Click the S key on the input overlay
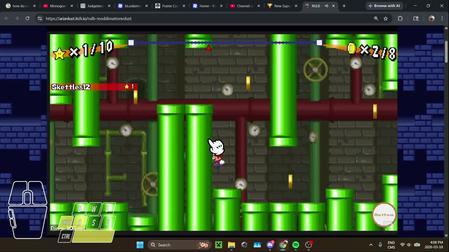 pos(94,223)
